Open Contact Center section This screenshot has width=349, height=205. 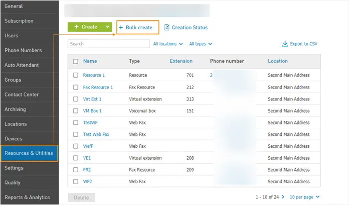click(29, 95)
